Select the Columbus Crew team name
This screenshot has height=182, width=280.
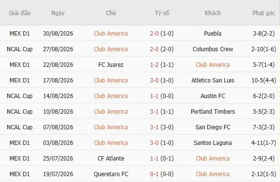tap(212, 49)
